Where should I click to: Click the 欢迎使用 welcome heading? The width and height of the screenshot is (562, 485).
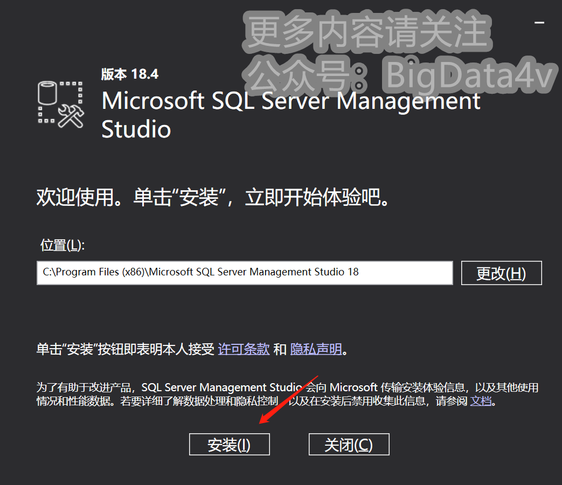[213, 198]
